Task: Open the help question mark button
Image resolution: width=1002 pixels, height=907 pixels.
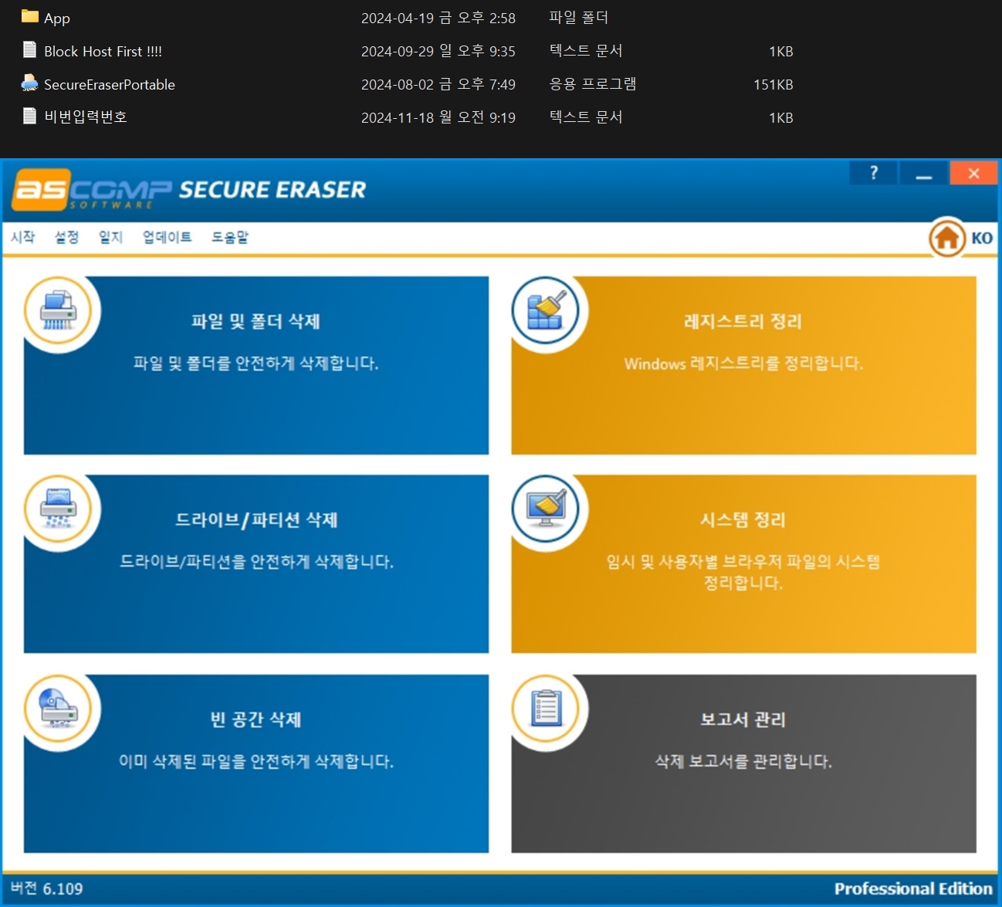Action: coord(873,173)
